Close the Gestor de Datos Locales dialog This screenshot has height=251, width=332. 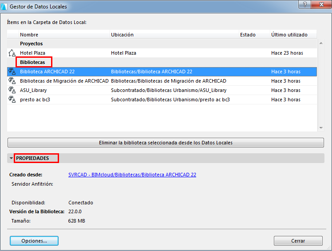click(321, 4)
